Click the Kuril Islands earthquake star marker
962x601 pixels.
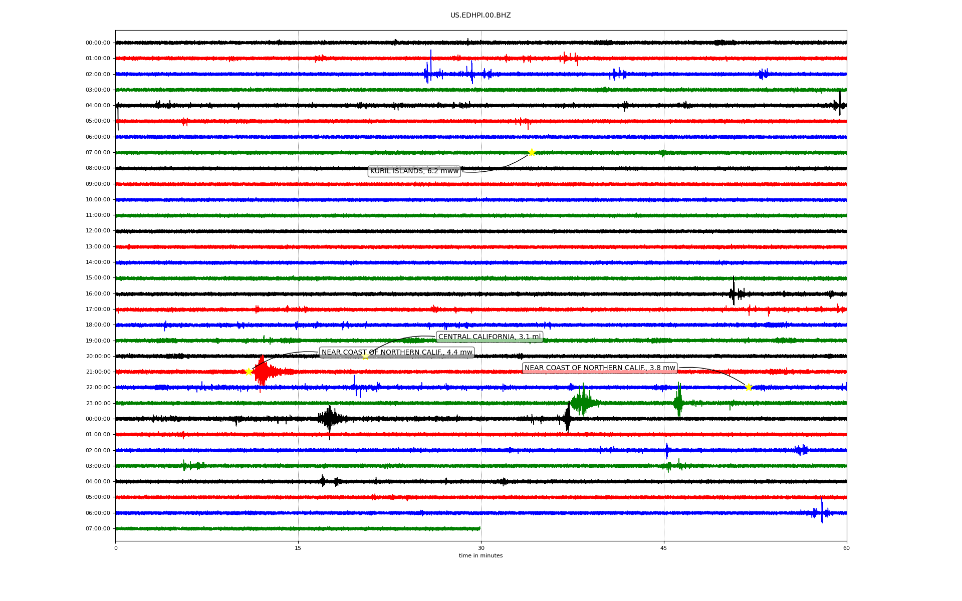pyautogui.click(x=532, y=152)
